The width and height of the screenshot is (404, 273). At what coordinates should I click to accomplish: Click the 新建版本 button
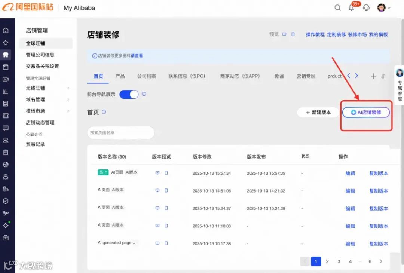(x=318, y=112)
